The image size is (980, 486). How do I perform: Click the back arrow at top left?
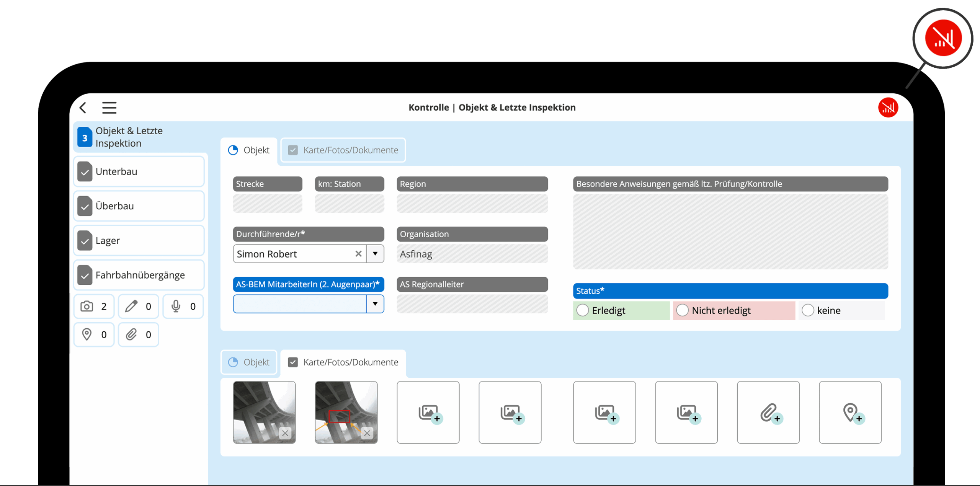[83, 108]
